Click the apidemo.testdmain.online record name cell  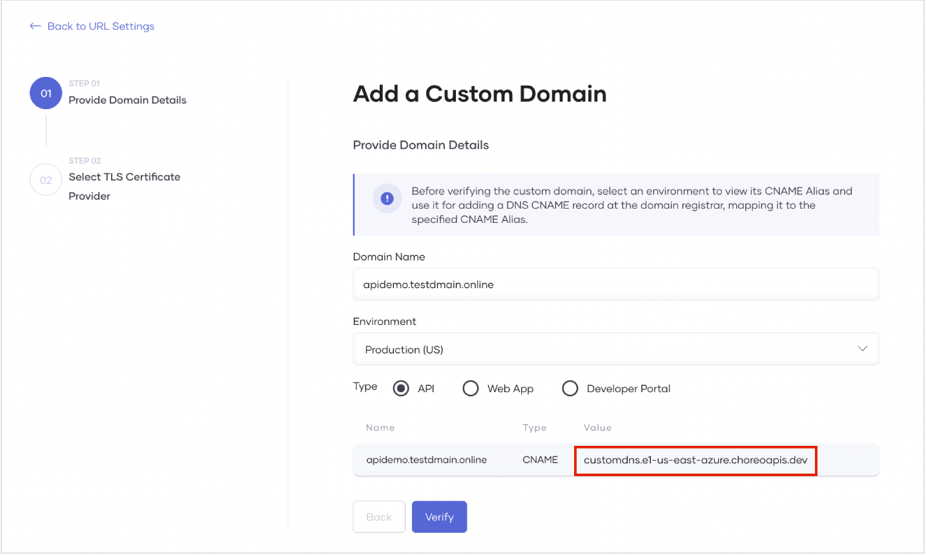pos(426,460)
